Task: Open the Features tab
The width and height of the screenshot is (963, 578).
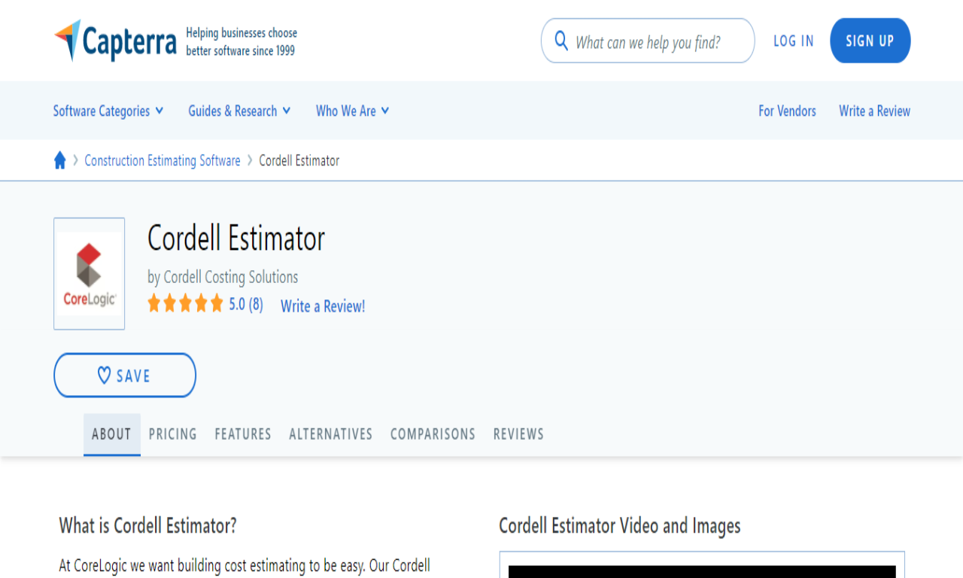Action: click(x=242, y=434)
